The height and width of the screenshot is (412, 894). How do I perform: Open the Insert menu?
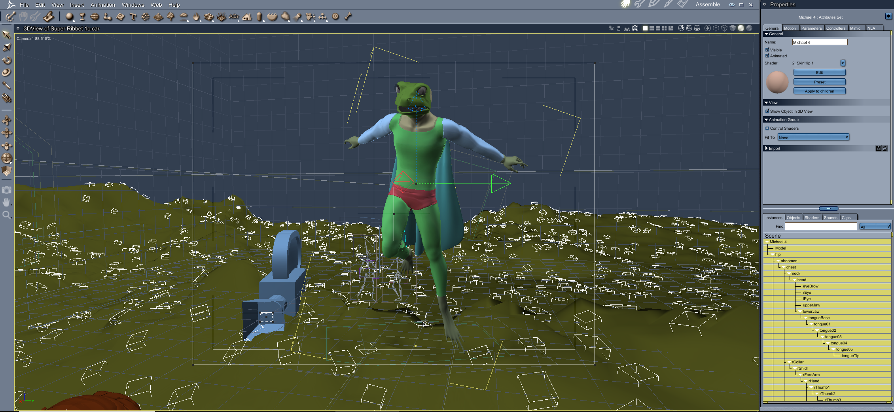click(x=77, y=5)
